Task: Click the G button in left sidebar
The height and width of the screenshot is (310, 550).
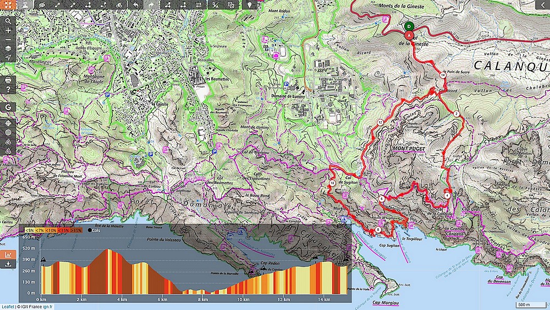Action: [x=8, y=107]
